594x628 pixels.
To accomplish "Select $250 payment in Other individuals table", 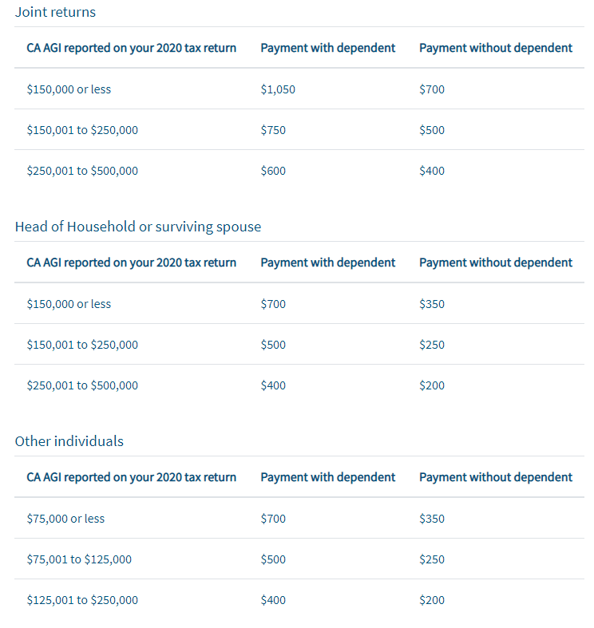I will 432,559.
